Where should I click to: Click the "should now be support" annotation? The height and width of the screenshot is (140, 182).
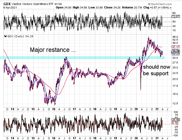tap(156, 70)
